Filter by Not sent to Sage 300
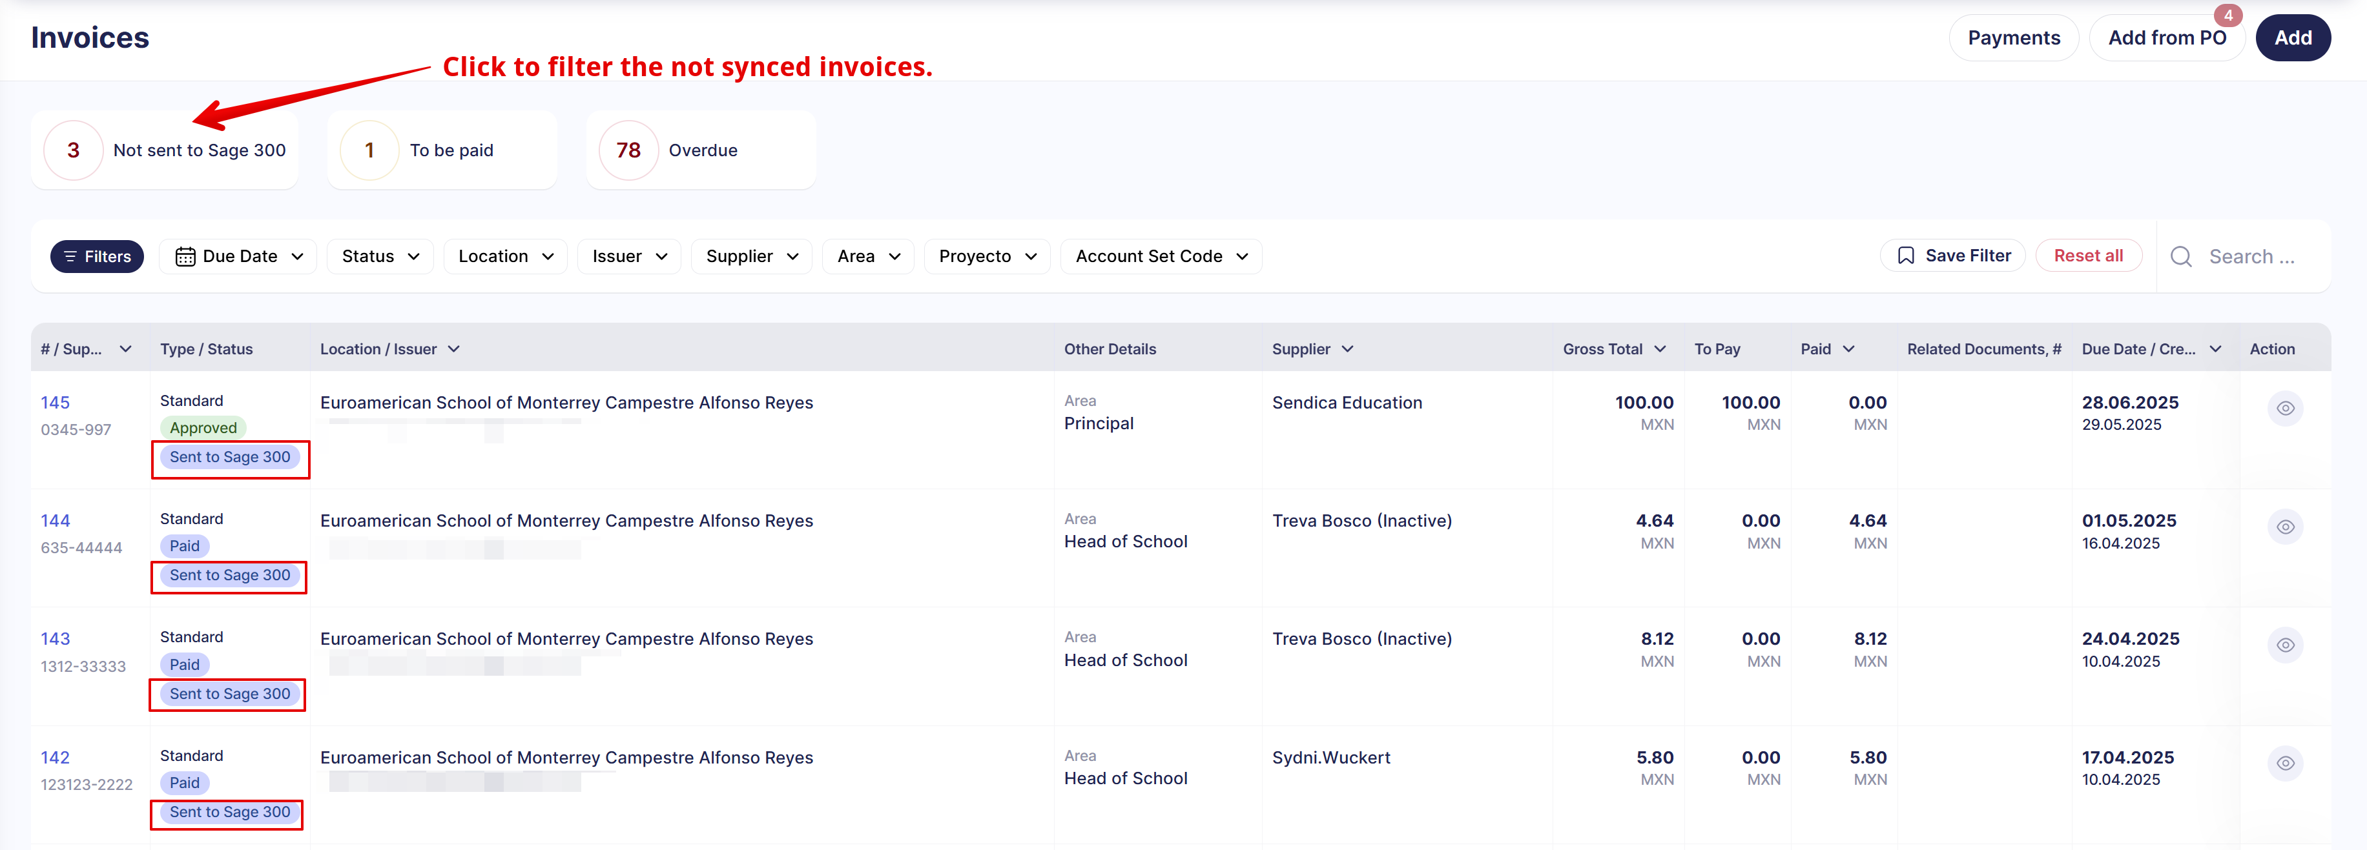Image resolution: width=2367 pixels, height=850 pixels. 165,150
